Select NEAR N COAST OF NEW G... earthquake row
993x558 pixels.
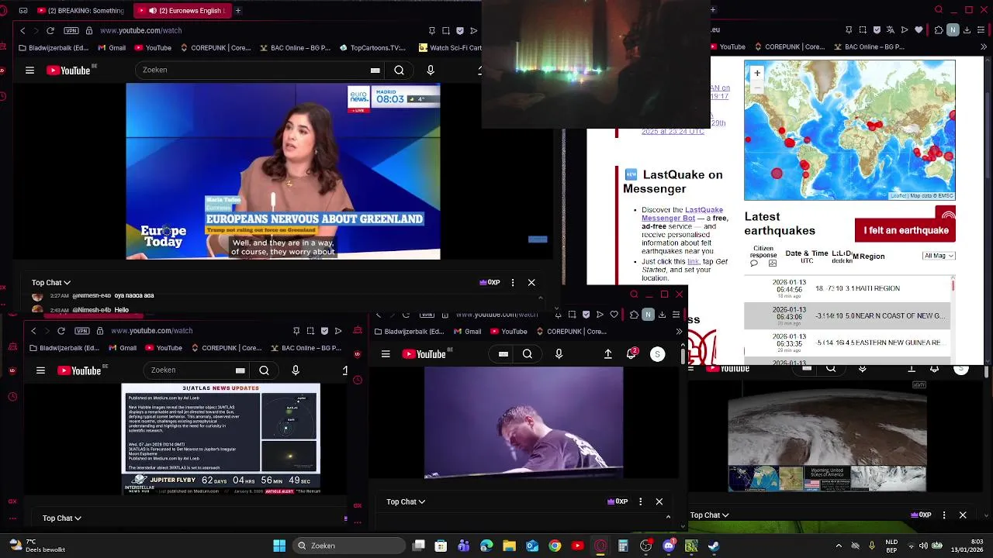pos(848,315)
